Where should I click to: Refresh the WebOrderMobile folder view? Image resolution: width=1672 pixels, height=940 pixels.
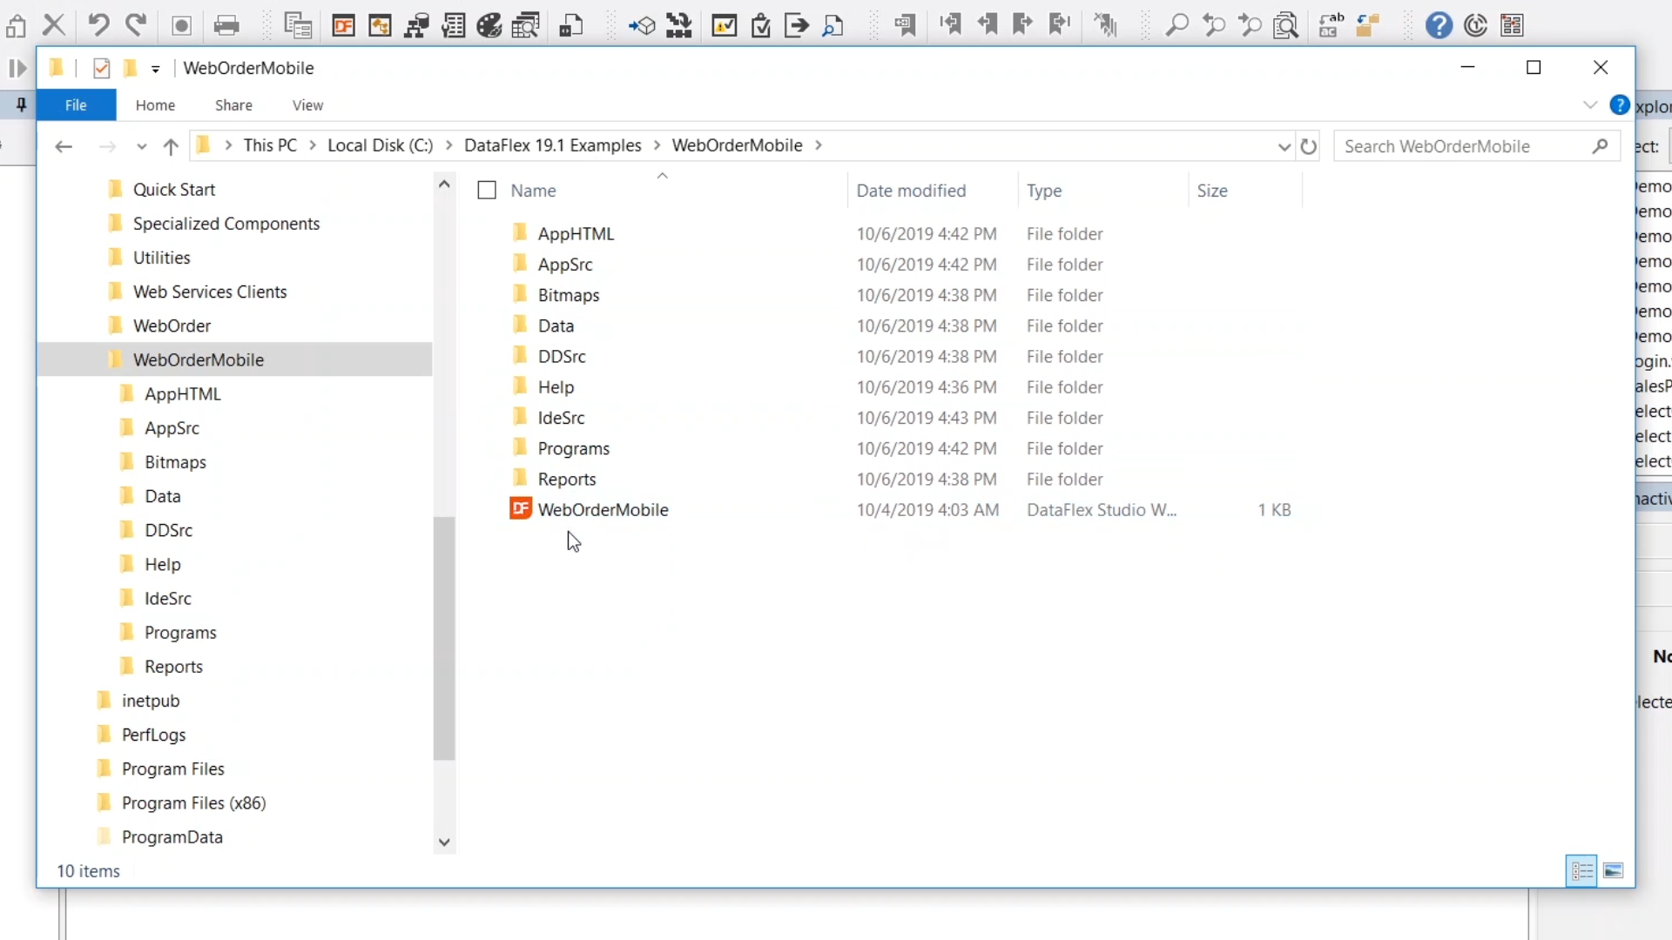[1308, 146]
